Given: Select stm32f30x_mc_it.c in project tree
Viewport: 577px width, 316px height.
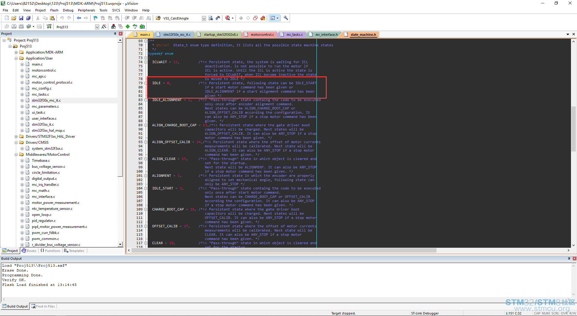Looking at the screenshot, I should coord(46,100).
